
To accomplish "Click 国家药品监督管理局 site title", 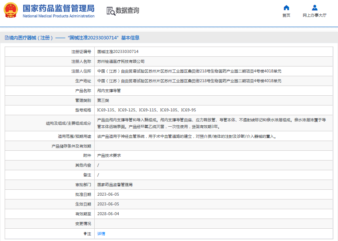I will [x=58, y=8].
